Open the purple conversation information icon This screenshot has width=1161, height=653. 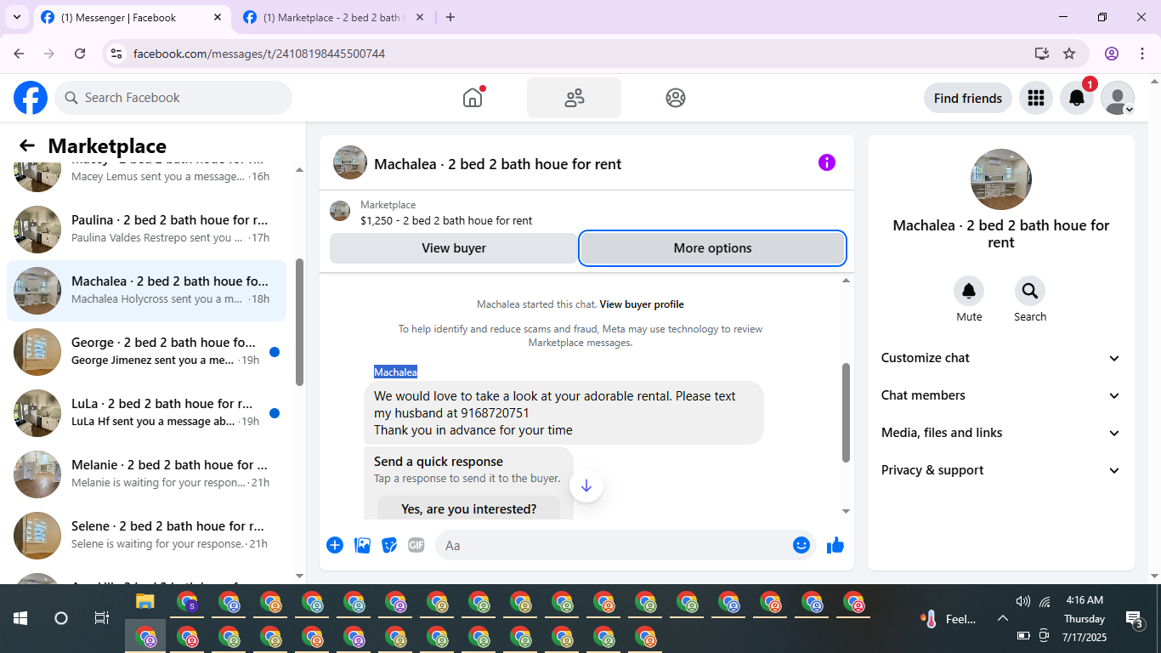tap(827, 162)
